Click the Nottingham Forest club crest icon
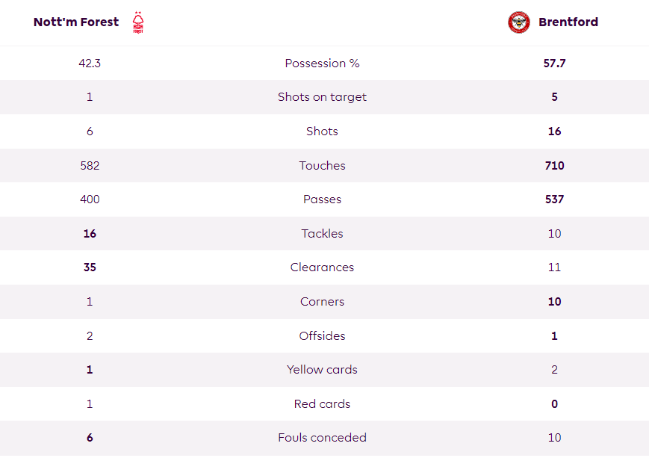 [x=138, y=22]
